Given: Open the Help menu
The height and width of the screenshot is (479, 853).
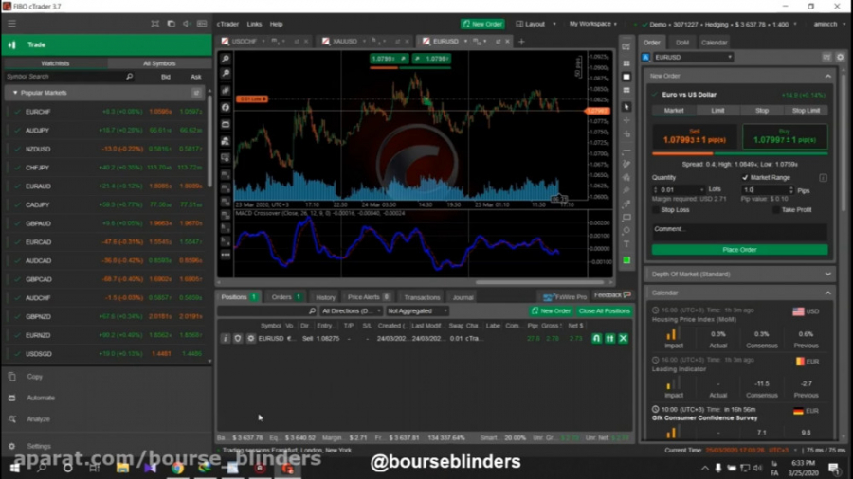Looking at the screenshot, I should pos(277,24).
